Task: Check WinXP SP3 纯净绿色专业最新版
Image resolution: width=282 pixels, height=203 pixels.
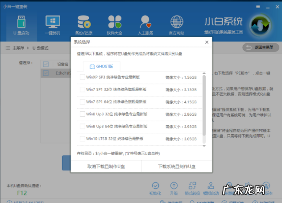Action: (x=83, y=77)
